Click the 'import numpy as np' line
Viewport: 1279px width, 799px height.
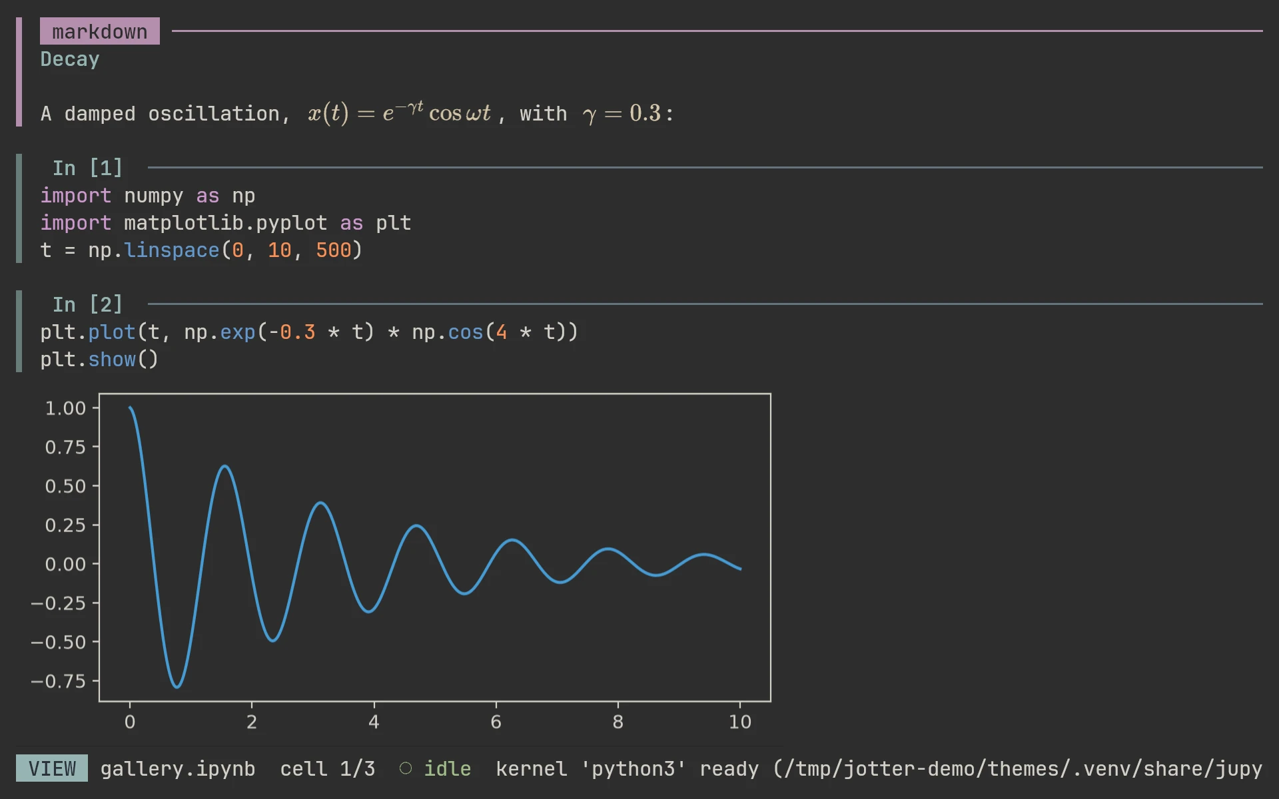pyautogui.click(x=148, y=196)
